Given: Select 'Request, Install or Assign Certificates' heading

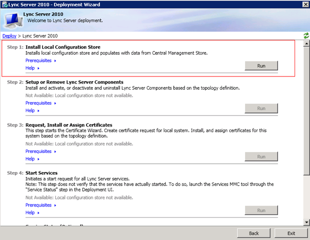Looking at the screenshot, I should point(69,125).
